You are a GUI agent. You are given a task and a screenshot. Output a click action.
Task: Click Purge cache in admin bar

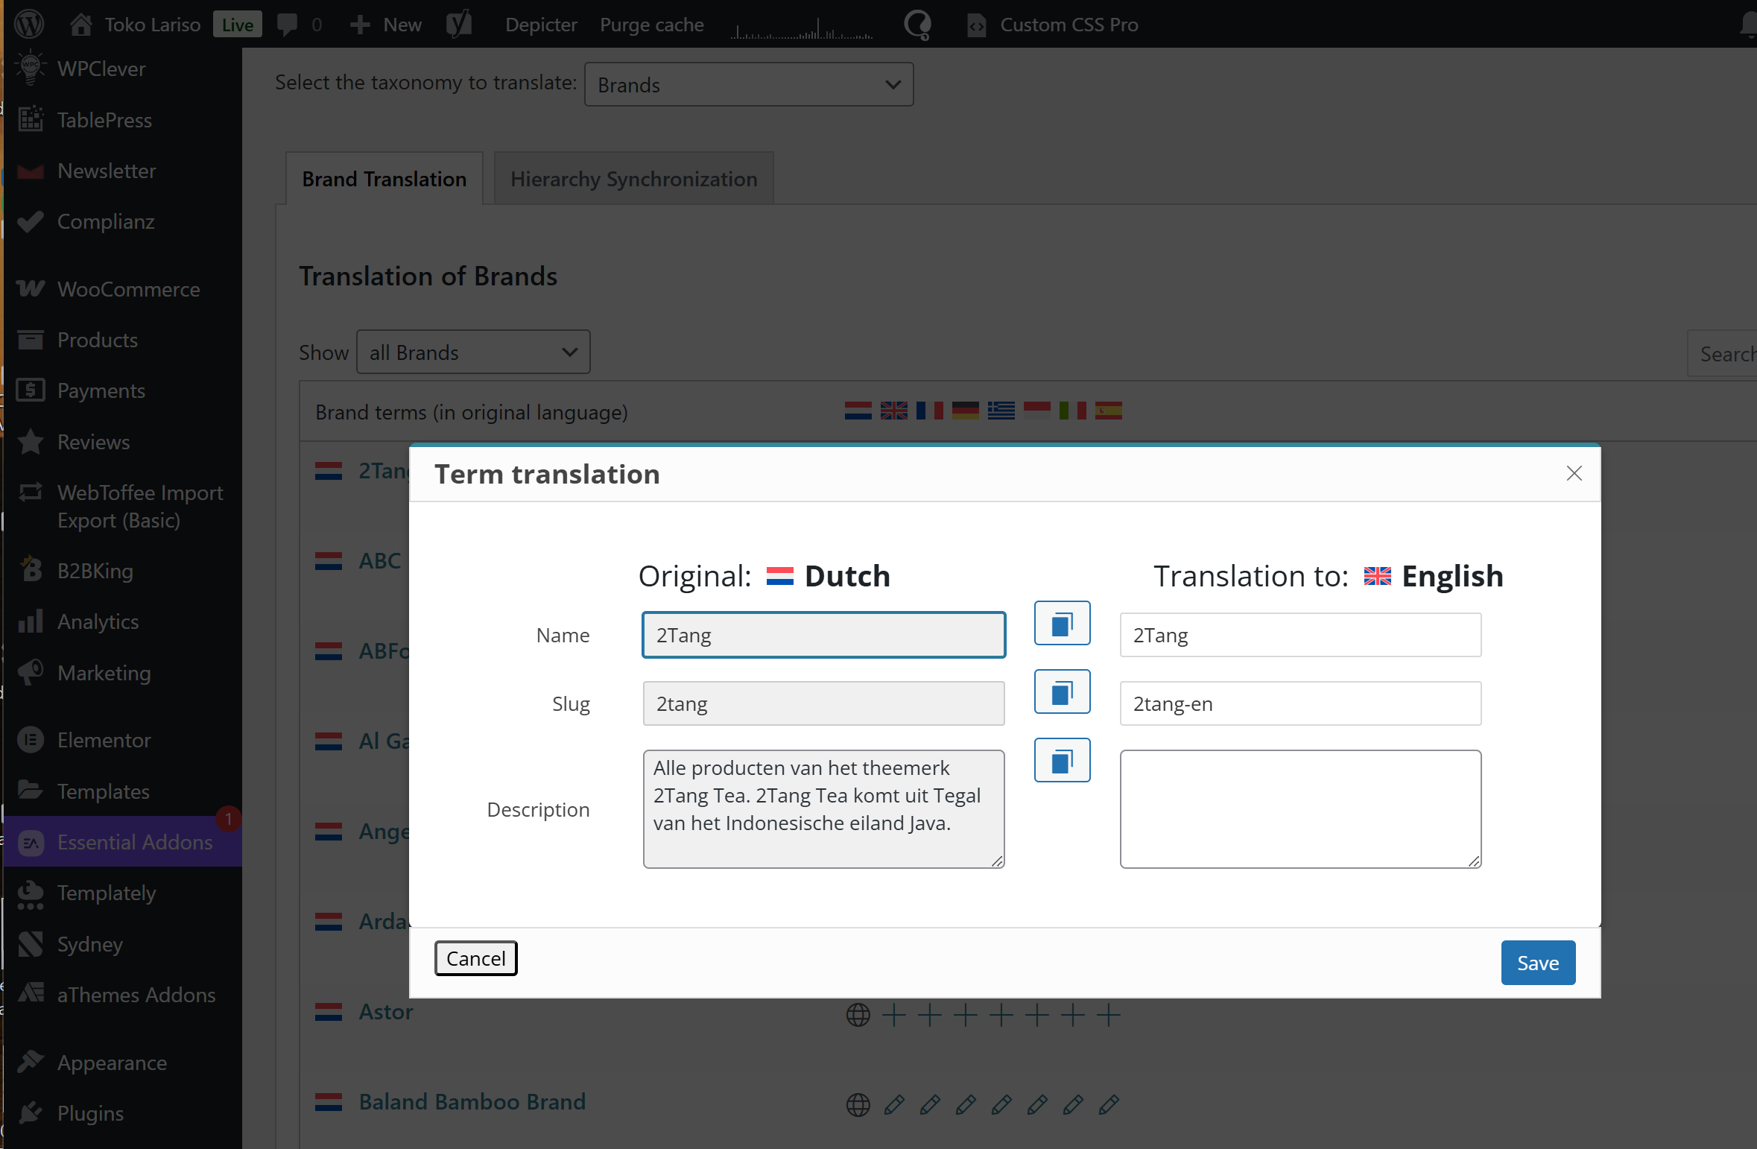651,25
